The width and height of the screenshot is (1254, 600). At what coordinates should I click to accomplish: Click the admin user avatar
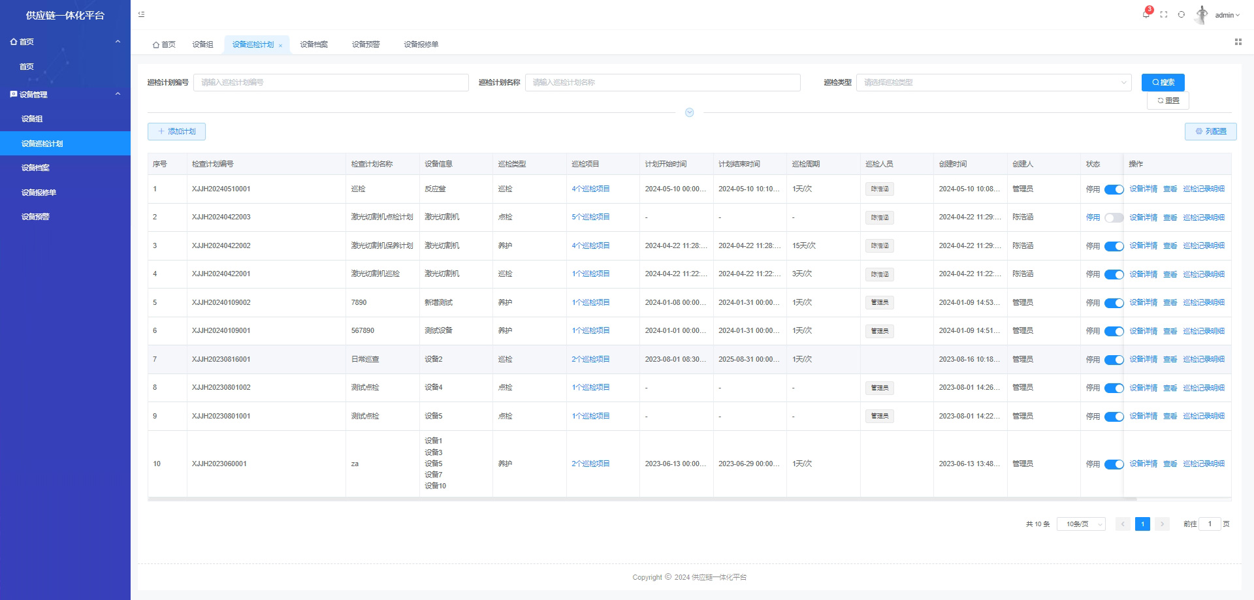[1202, 14]
